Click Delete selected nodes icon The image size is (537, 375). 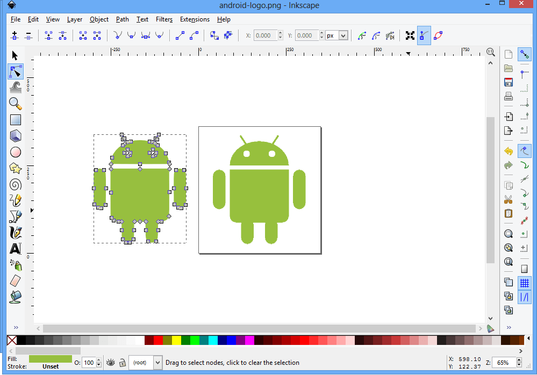tap(28, 35)
